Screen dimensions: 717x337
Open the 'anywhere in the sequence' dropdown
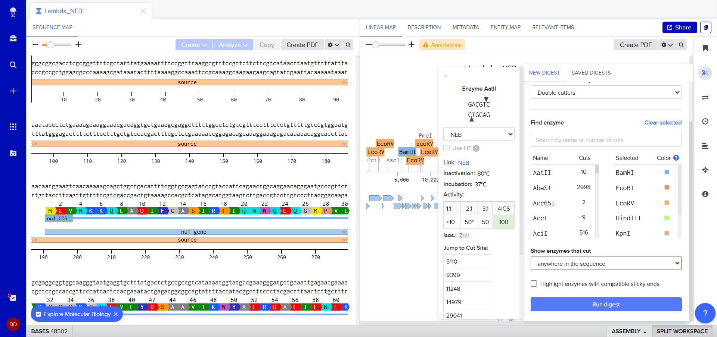(606, 264)
